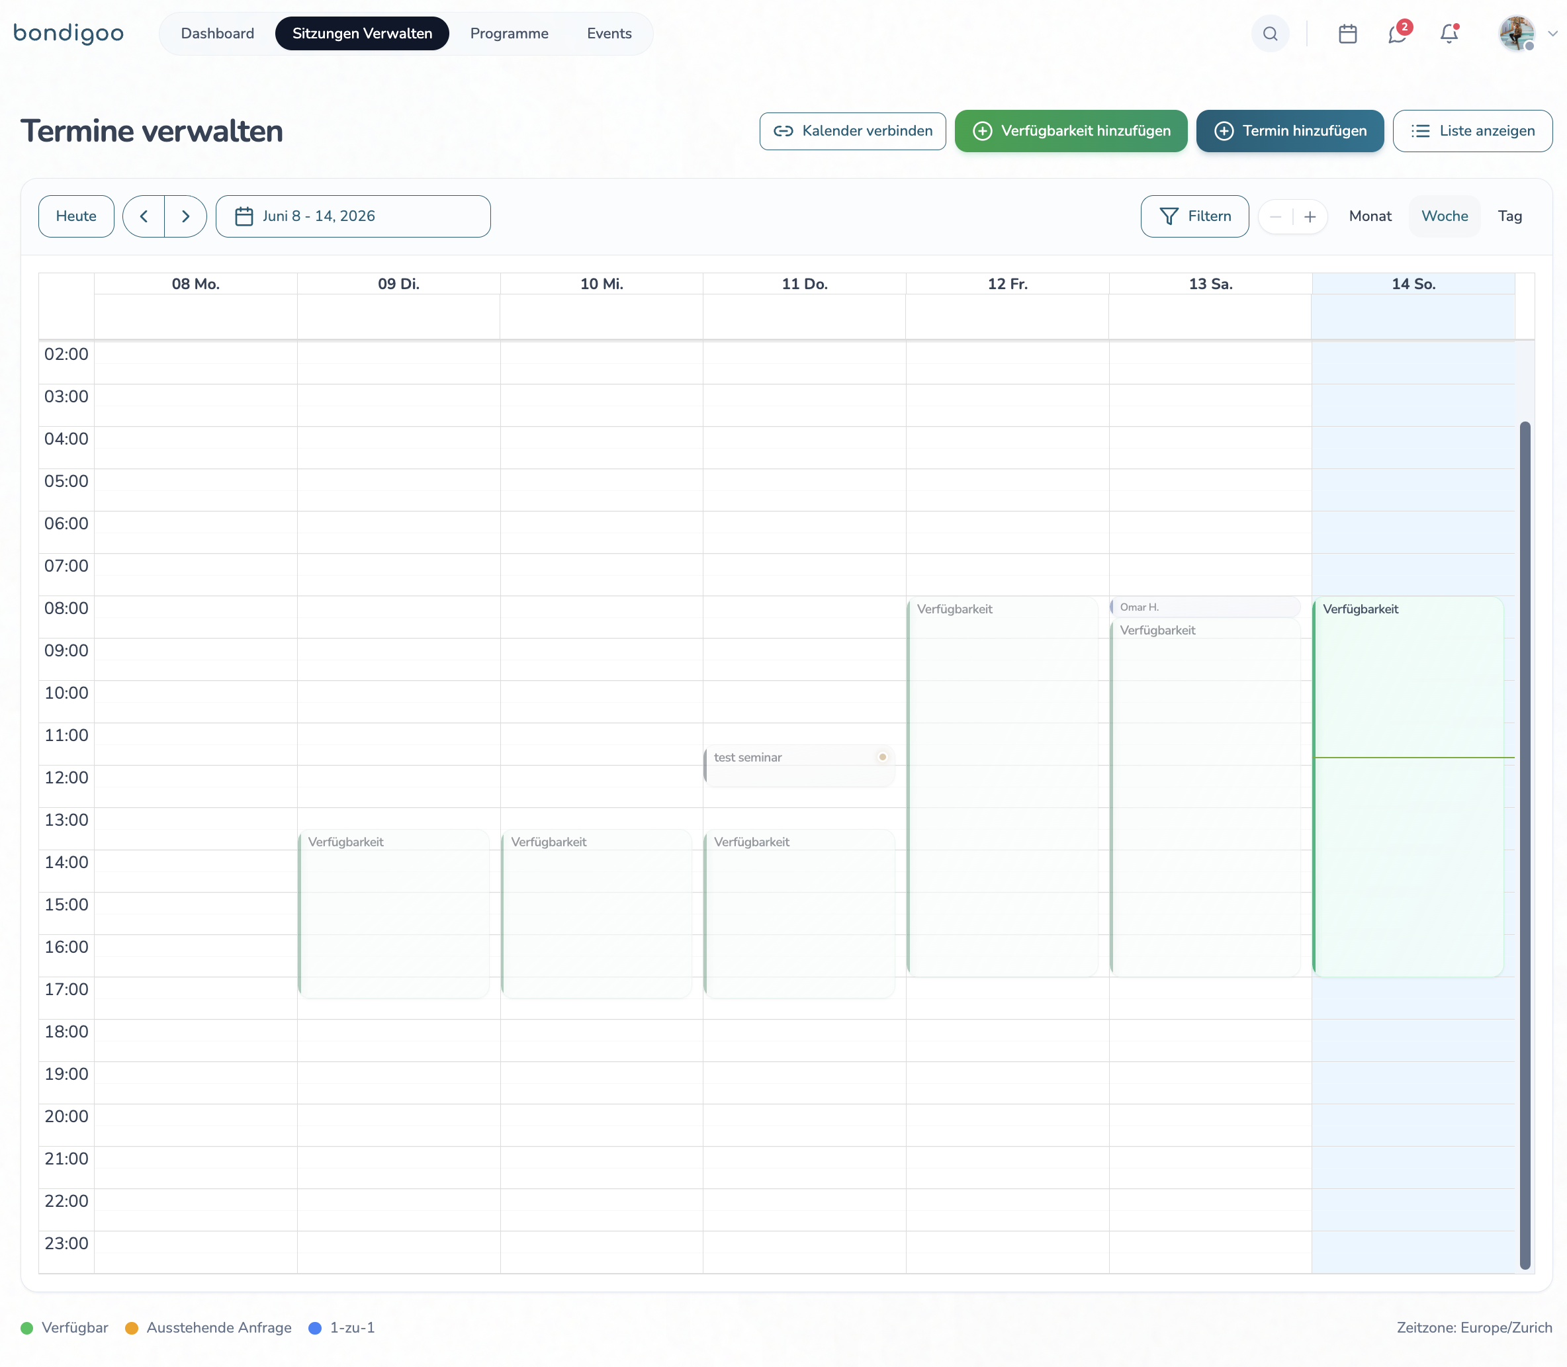1567x1367 pixels.
Task: Click the 08:00 time label
Action: click(x=66, y=609)
